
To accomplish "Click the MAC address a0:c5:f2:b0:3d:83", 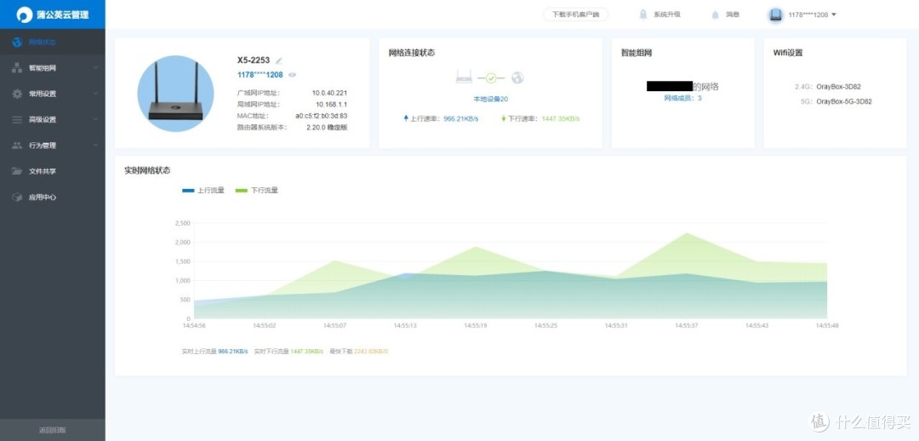I will [321, 116].
